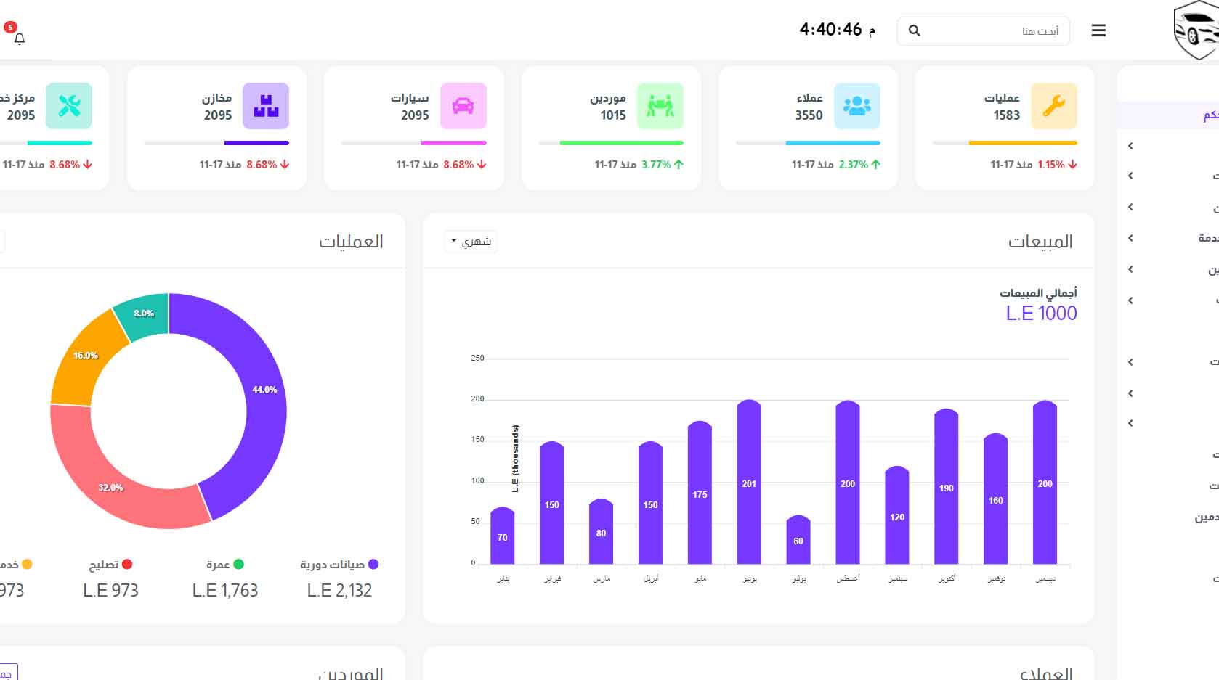The image size is (1219, 680).
Task: Click the search magnifier icon
Action: point(915,30)
